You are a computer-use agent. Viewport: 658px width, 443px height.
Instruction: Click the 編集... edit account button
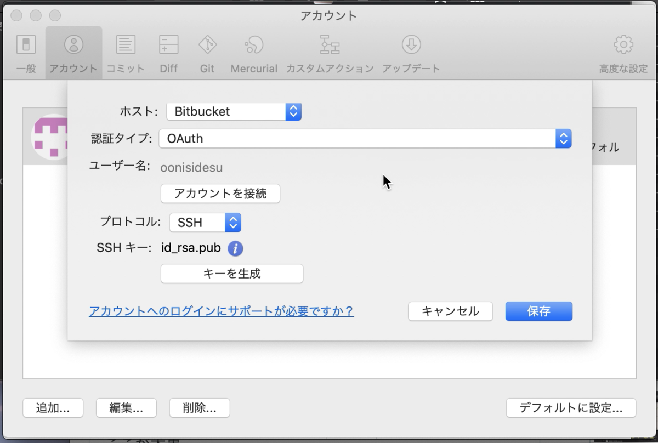126,408
